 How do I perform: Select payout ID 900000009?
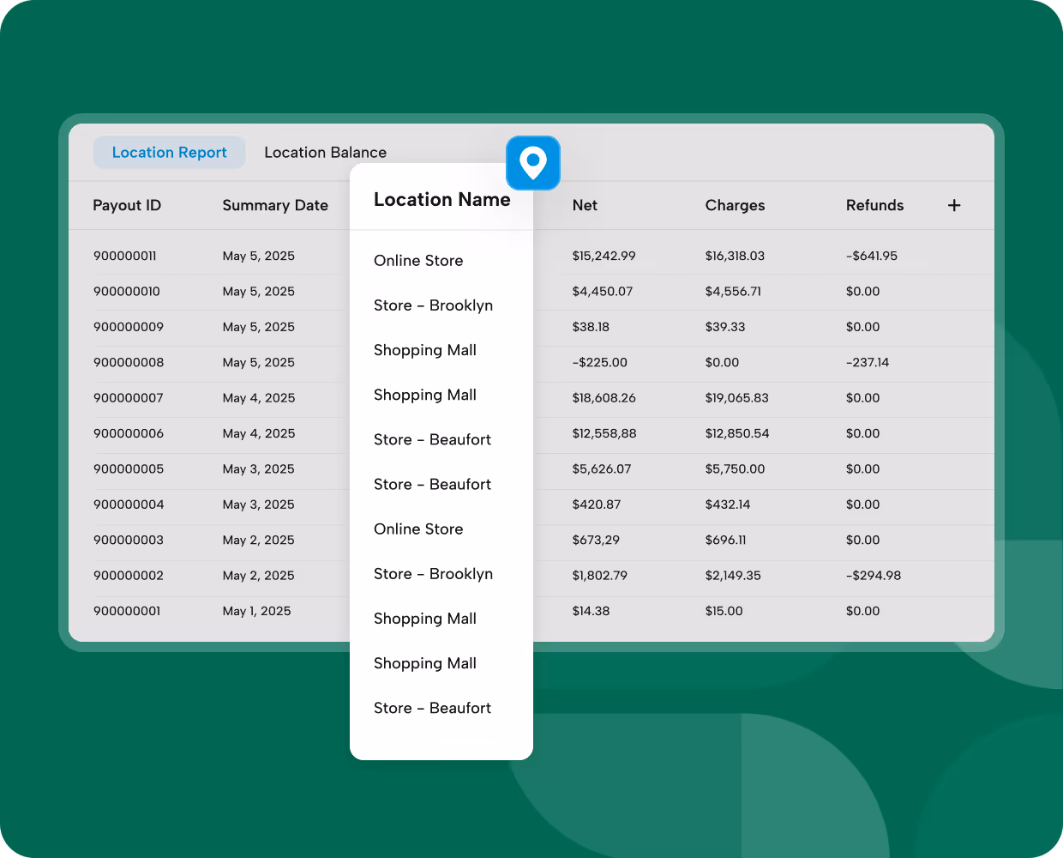(129, 327)
